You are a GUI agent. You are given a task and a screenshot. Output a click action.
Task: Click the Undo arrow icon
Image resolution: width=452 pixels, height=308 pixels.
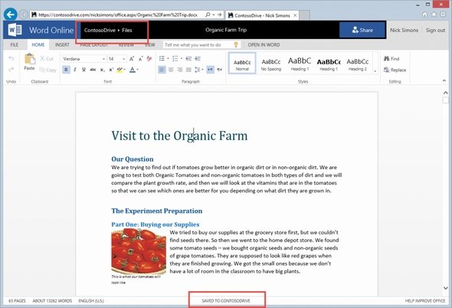tap(11, 58)
